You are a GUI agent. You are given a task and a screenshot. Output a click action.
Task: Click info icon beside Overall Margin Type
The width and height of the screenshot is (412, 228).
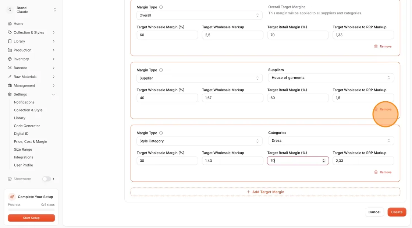(161, 7)
